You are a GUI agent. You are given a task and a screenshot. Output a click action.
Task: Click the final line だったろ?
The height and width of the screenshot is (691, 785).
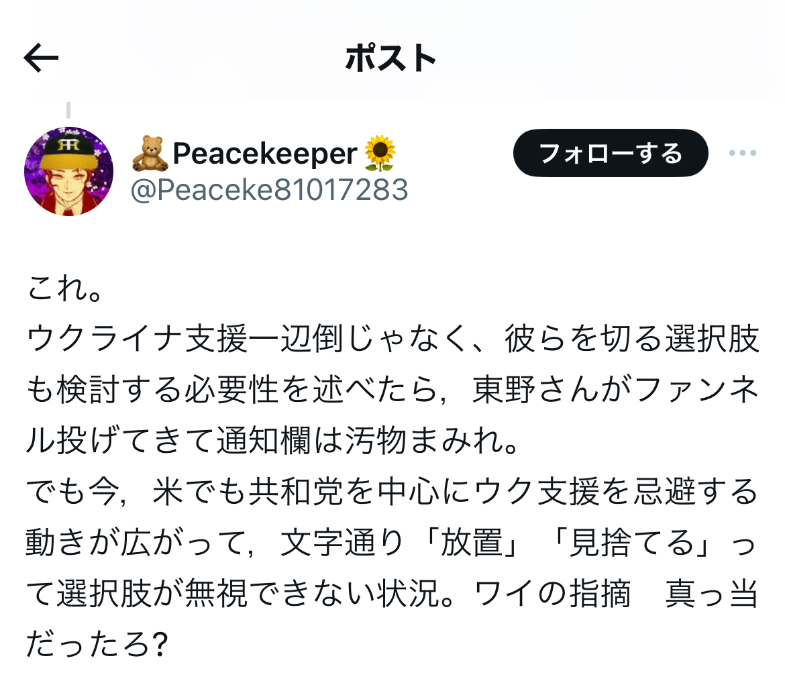(96, 645)
